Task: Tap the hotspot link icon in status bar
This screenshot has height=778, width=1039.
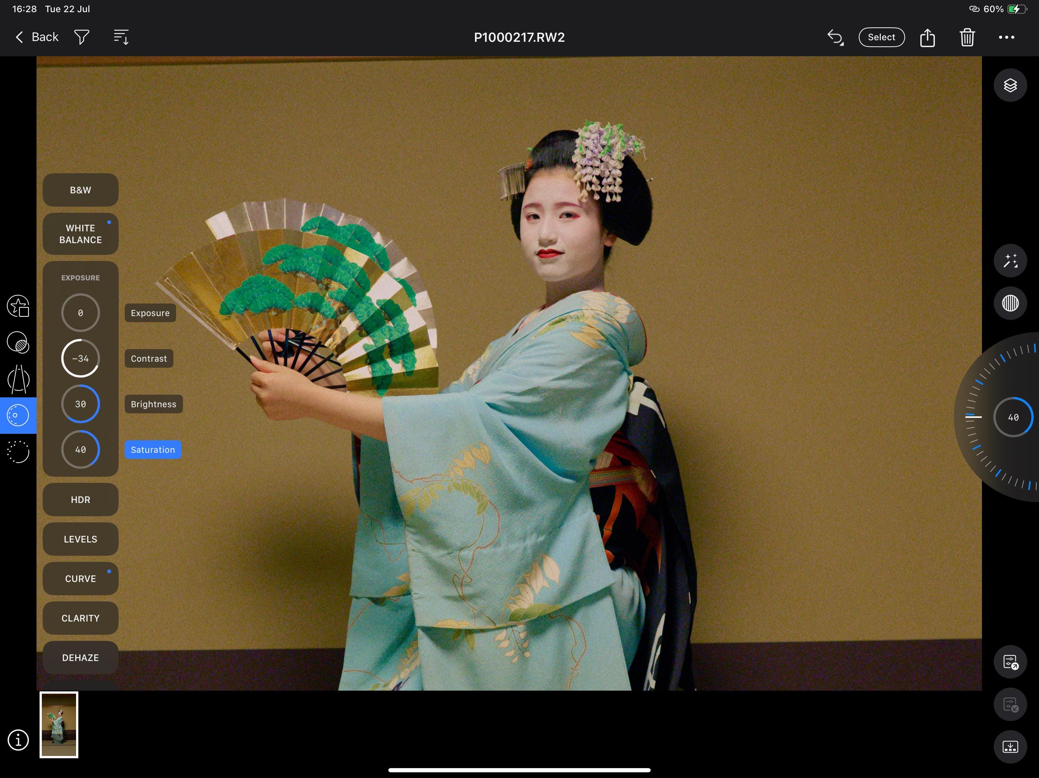Action: click(x=974, y=9)
